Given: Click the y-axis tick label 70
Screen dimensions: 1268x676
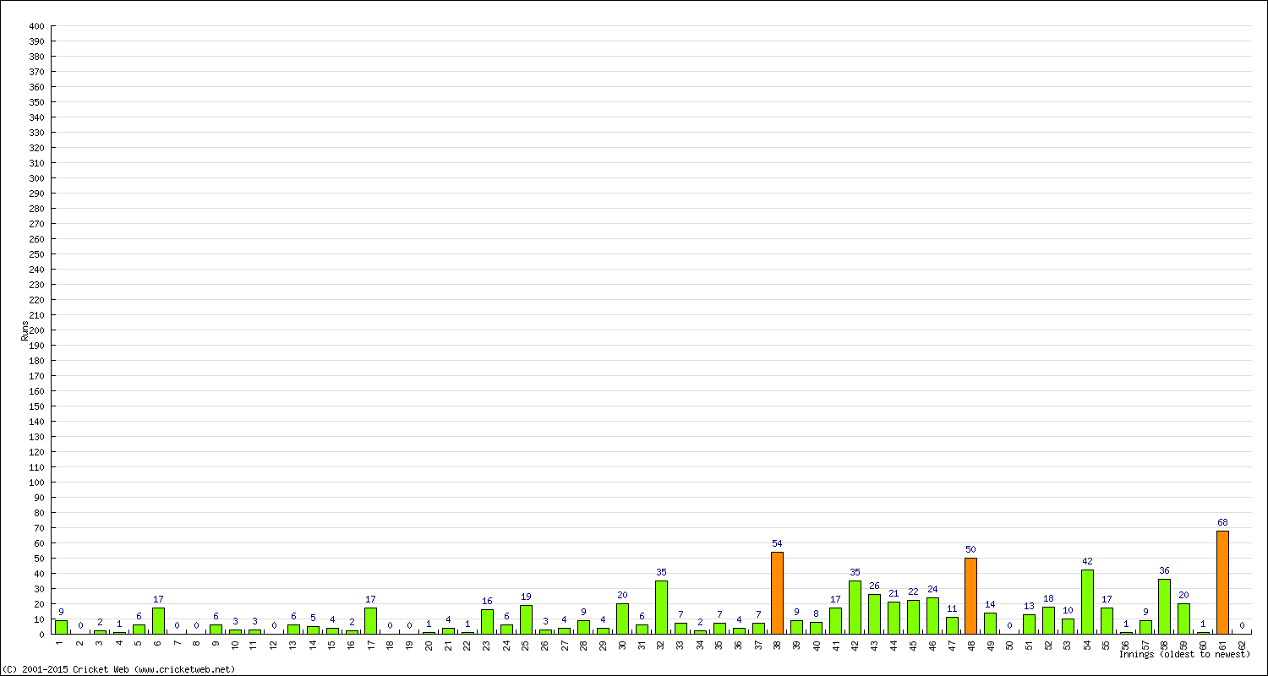Looking at the screenshot, I should 39,528.
